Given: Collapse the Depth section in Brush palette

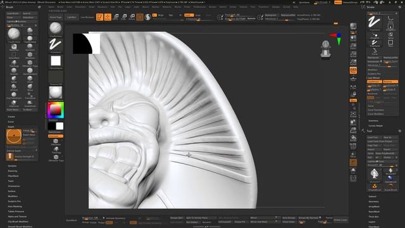Looking at the screenshot, I should [11, 127].
